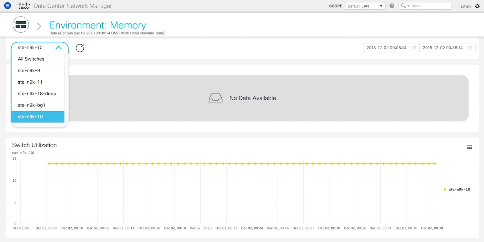Expand the SCOPE Default_LAN dropdown

pyautogui.click(x=365, y=6)
